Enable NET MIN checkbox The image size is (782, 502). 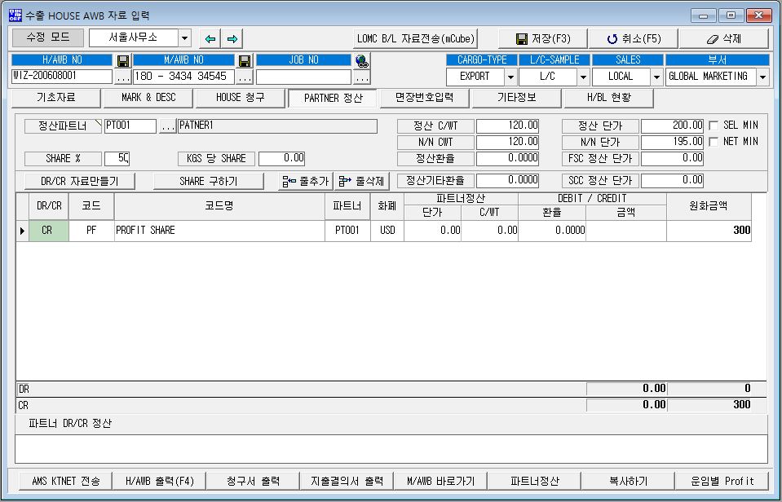click(714, 142)
